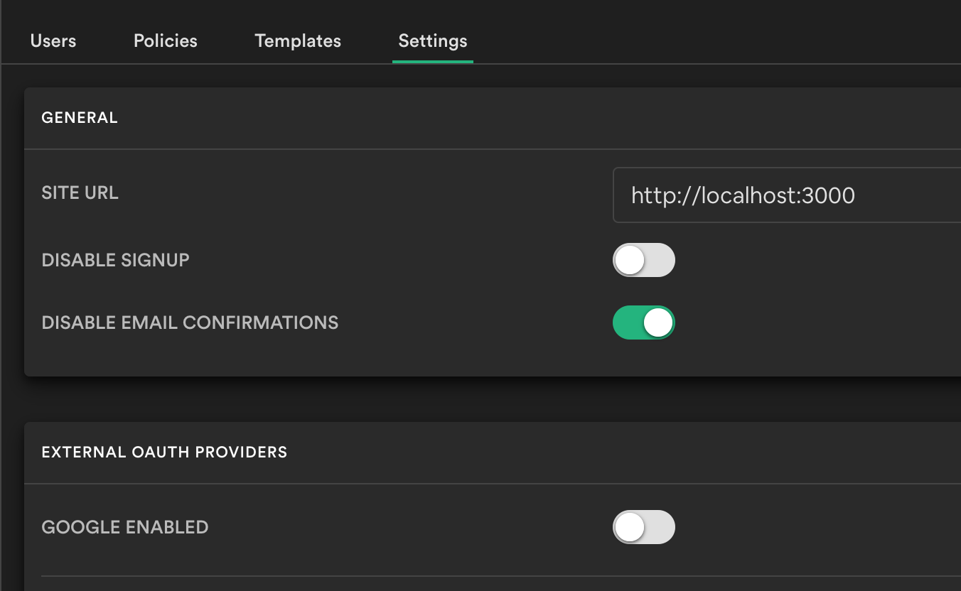Select the localhost URL text

[743, 195]
